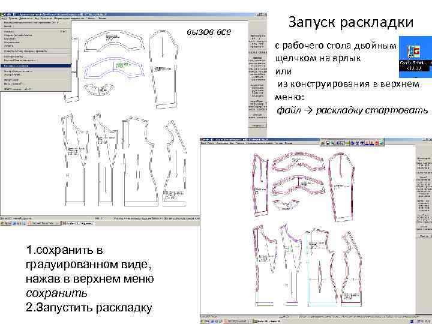Click bottom button of upper window's right panel
The width and height of the screenshot is (432, 324).
pyautogui.click(x=258, y=125)
